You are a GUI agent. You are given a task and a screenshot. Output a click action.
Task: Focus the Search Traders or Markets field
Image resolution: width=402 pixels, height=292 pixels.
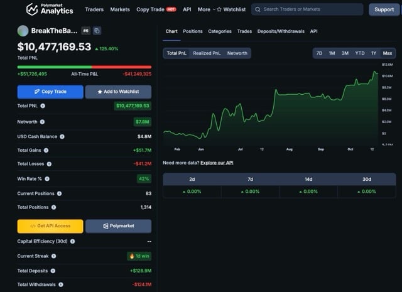[x=307, y=9]
